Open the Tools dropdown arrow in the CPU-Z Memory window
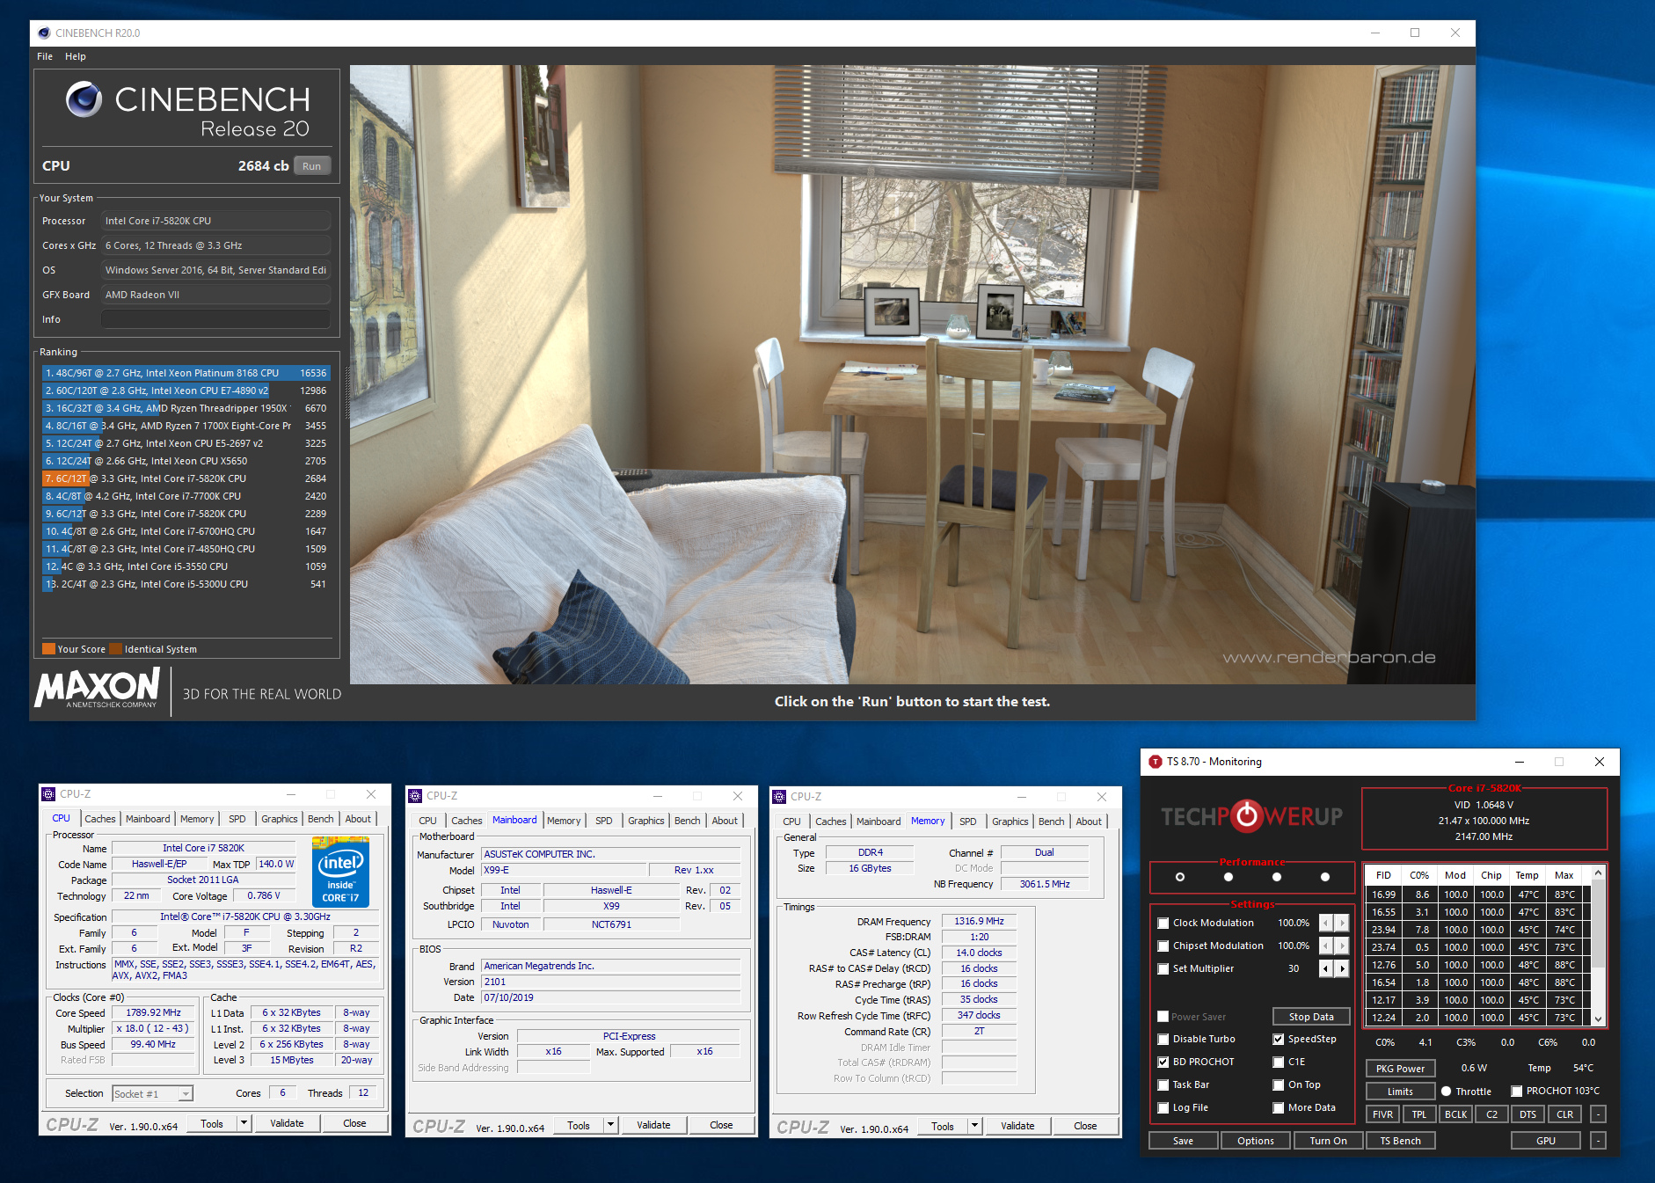The image size is (1655, 1183). [x=974, y=1126]
